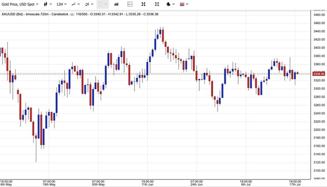Open the candlestick chart type selector
327x187 pixels.
click(45, 4)
